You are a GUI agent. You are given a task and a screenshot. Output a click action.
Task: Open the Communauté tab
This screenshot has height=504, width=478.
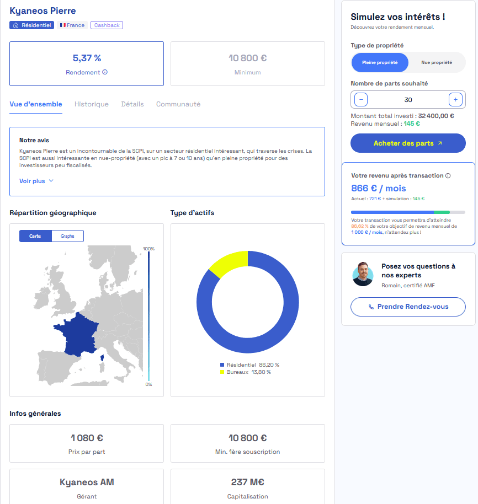pos(178,104)
